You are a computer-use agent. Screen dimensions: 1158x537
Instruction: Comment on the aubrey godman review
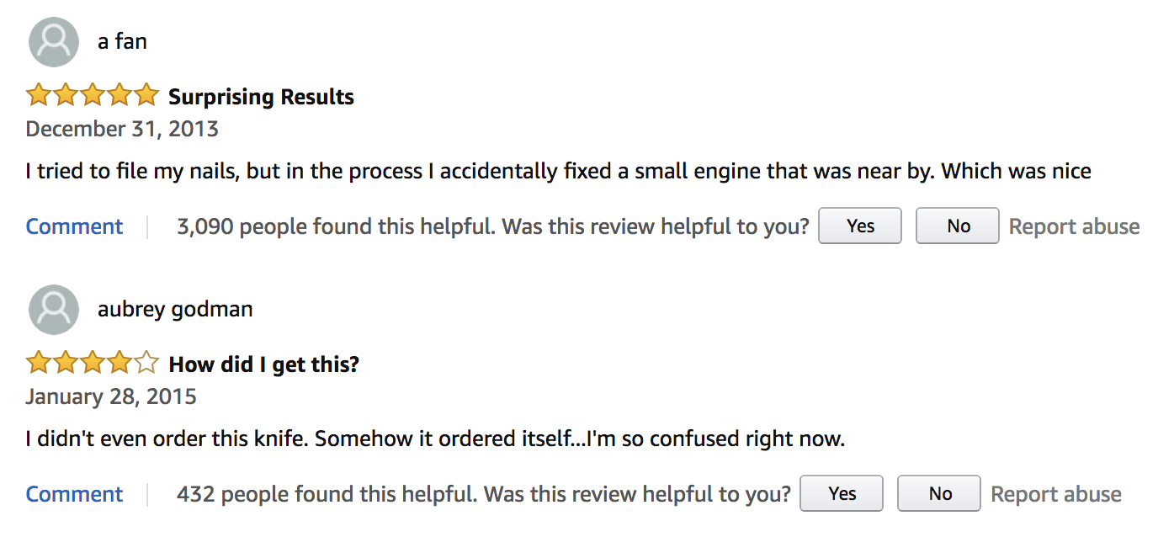[74, 494]
